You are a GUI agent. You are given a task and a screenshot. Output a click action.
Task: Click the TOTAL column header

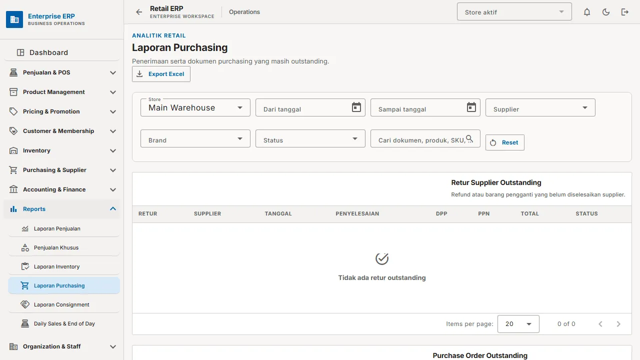pyautogui.click(x=530, y=213)
